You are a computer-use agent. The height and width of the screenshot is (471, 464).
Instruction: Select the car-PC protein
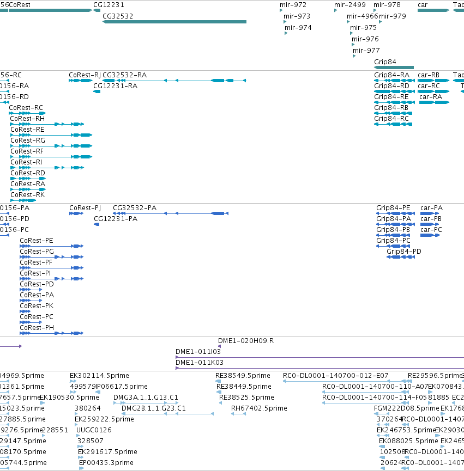click(x=430, y=235)
